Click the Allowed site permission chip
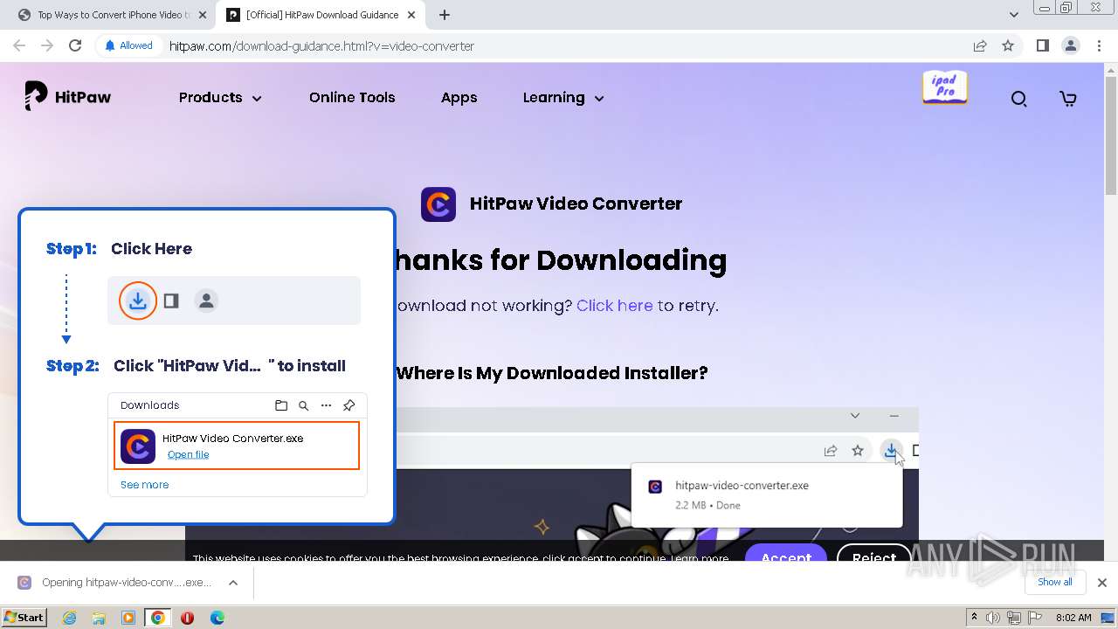The width and height of the screenshot is (1118, 629). (128, 45)
